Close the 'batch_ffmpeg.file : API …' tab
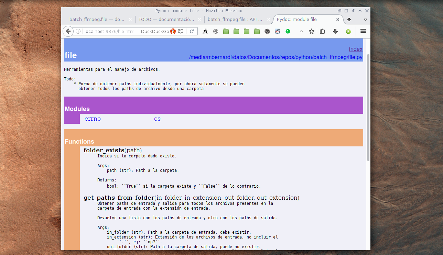This screenshot has height=255, width=443. click(268, 20)
